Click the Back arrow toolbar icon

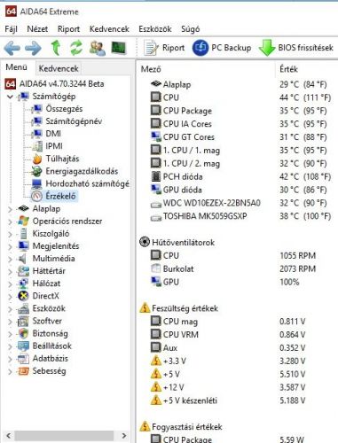12,48
